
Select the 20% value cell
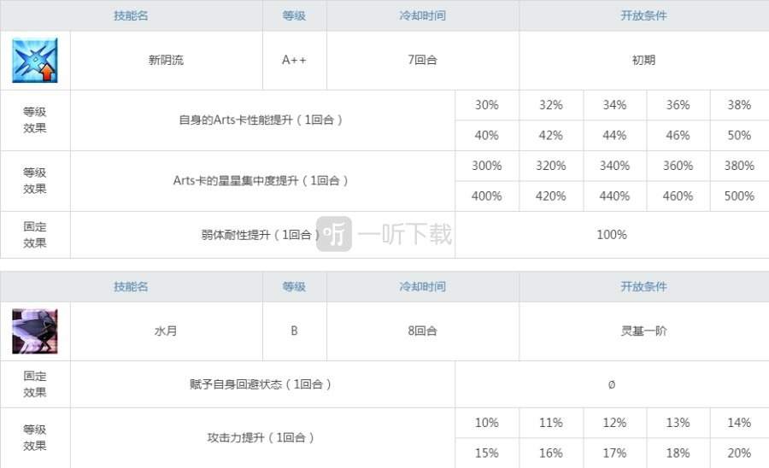point(740,453)
